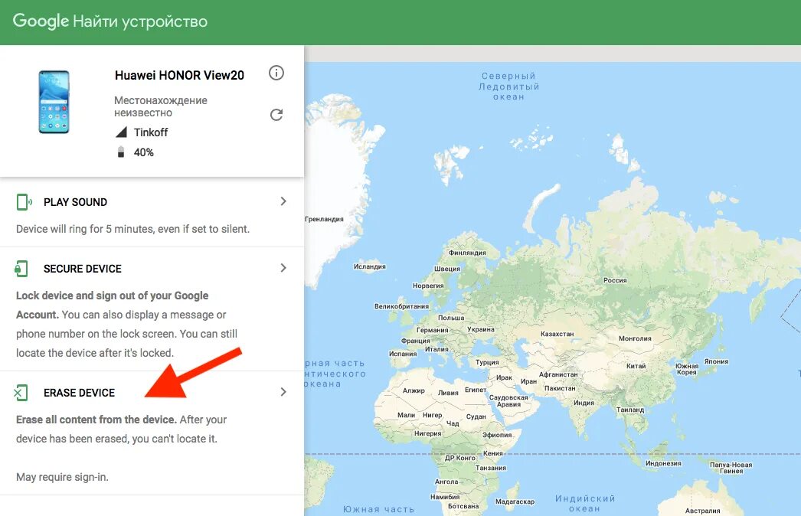Click Россия label on the map
This screenshot has height=516, width=801.
pyautogui.click(x=615, y=280)
